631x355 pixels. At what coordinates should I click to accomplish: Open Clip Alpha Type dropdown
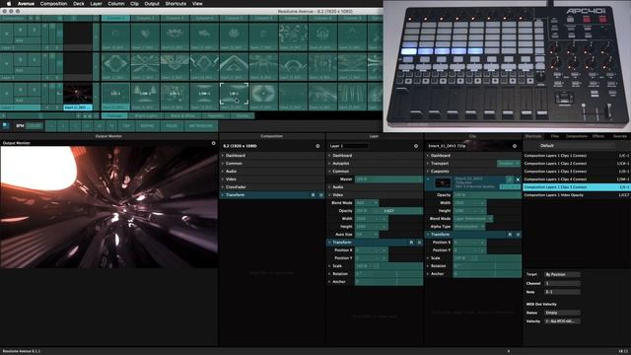coord(469,227)
